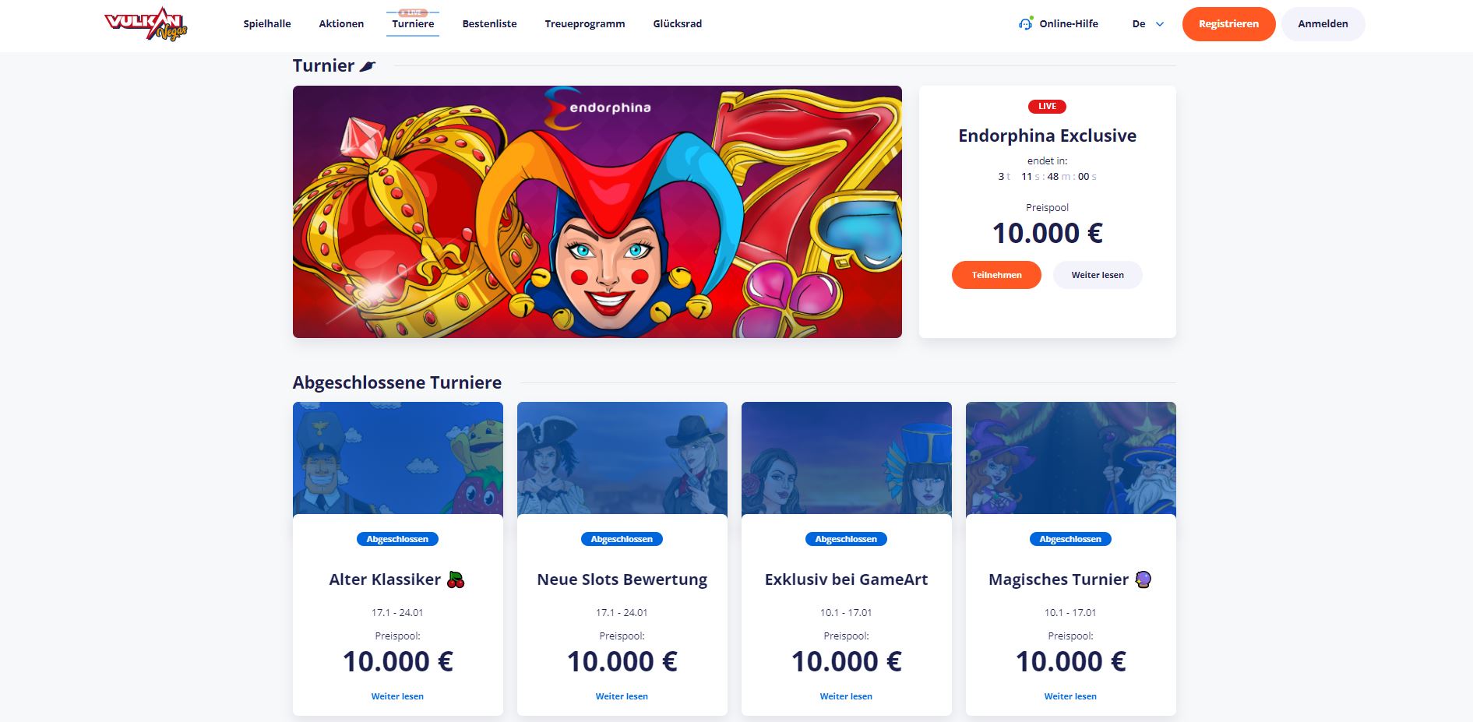Click the red LIVE badge above Endorphina Exclusive
Screen dimensions: 1473x722
[x=1047, y=107]
